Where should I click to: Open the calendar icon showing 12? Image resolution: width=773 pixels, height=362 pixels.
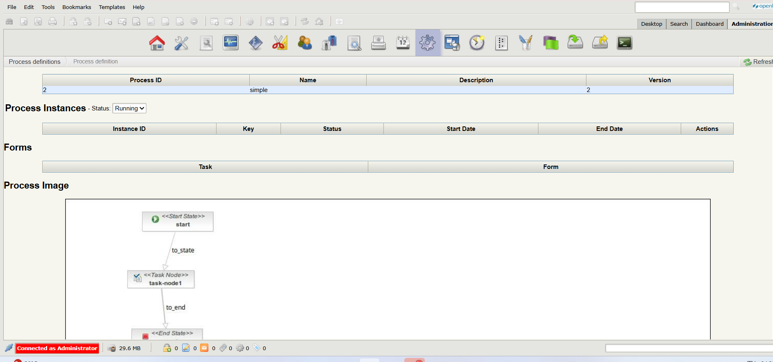pyautogui.click(x=403, y=43)
